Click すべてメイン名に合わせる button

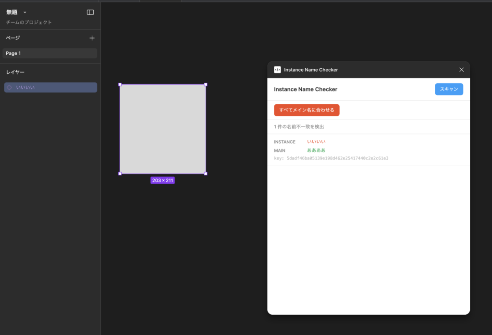(x=307, y=110)
